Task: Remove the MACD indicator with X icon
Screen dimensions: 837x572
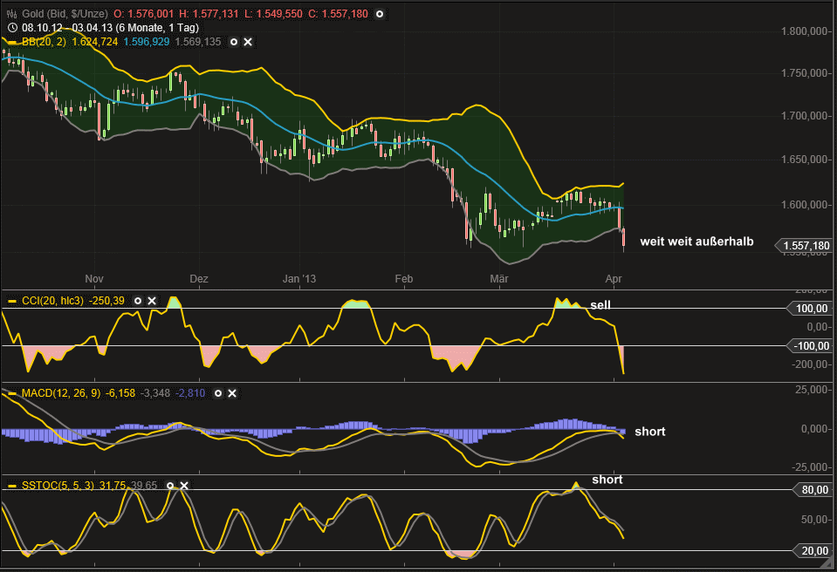Action: (x=232, y=393)
